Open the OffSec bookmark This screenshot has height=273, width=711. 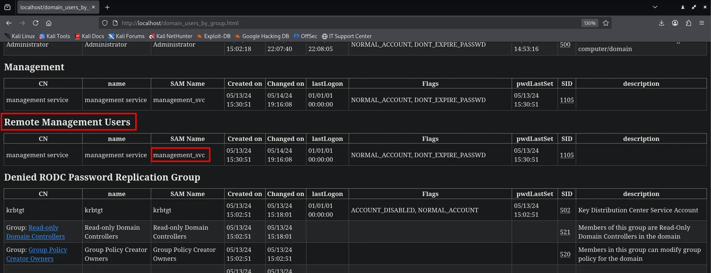point(305,36)
